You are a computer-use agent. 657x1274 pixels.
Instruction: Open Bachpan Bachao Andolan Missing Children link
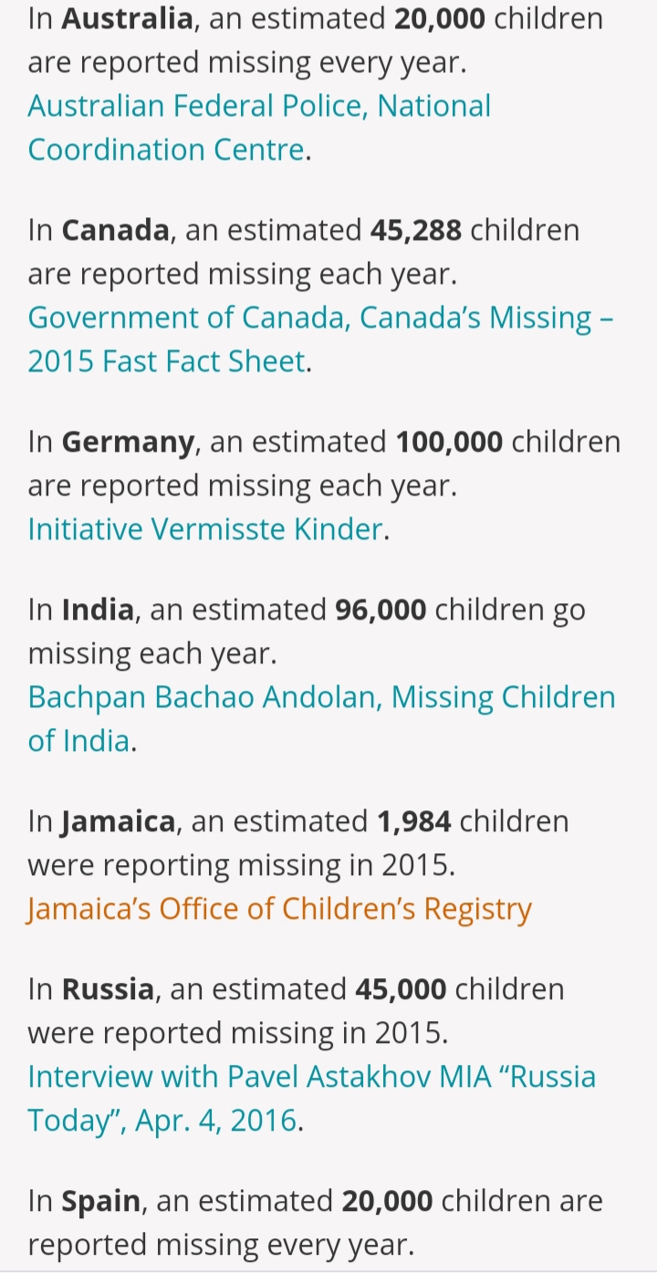click(x=321, y=719)
